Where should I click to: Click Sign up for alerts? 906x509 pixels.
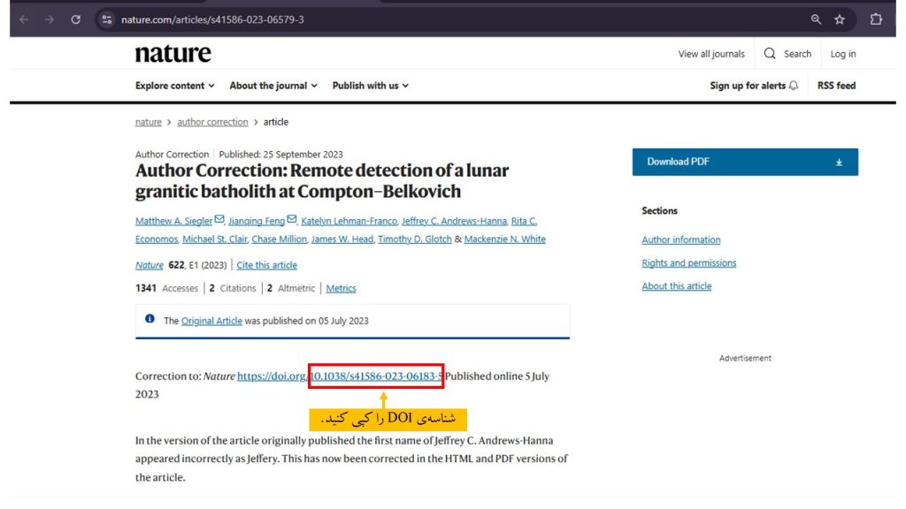(754, 86)
